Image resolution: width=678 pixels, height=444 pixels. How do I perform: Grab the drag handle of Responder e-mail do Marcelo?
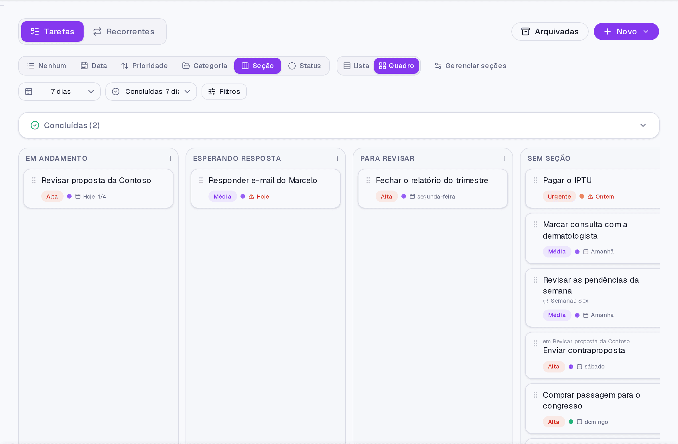tap(201, 180)
